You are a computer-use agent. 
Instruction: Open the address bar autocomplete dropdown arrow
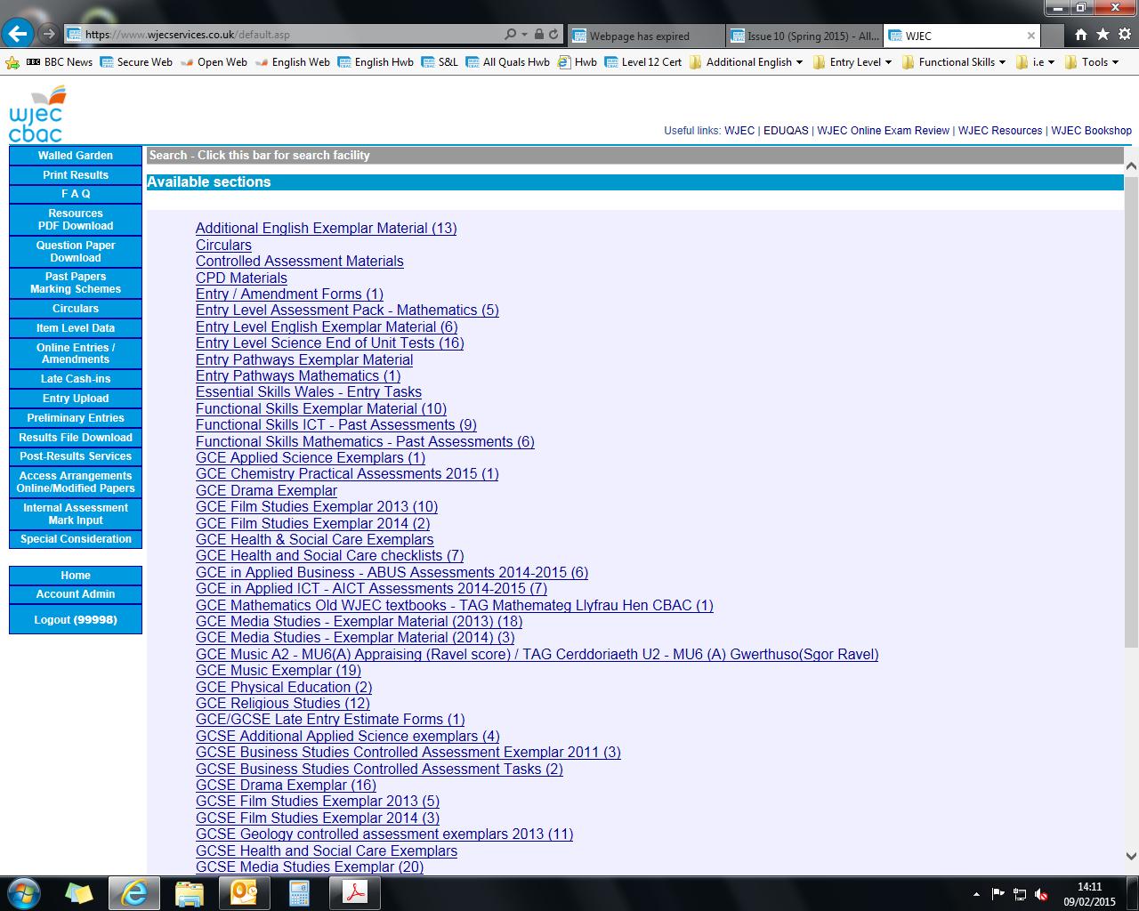click(x=524, y=35)
